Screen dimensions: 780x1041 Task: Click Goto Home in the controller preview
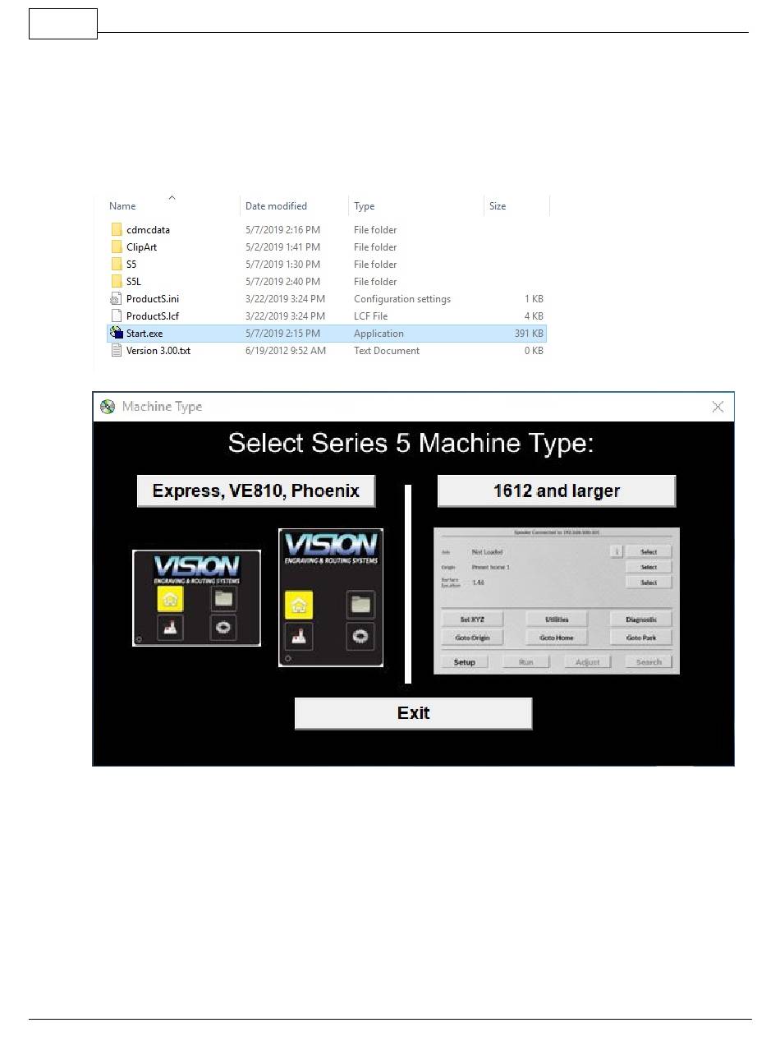[557, 638]
